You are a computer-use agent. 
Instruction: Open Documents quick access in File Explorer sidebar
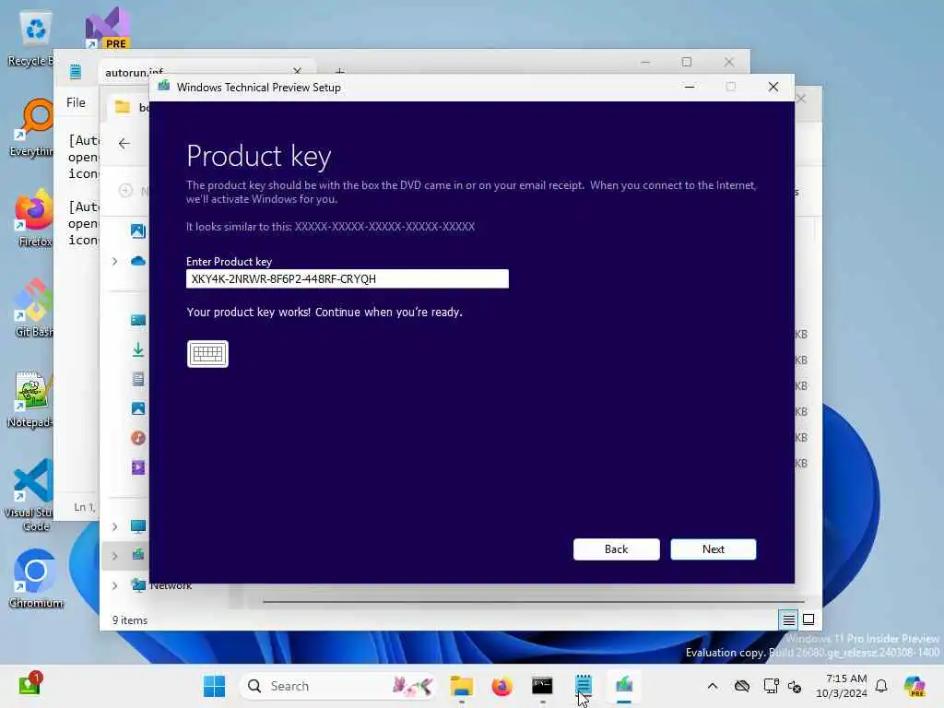click(138, 379)
